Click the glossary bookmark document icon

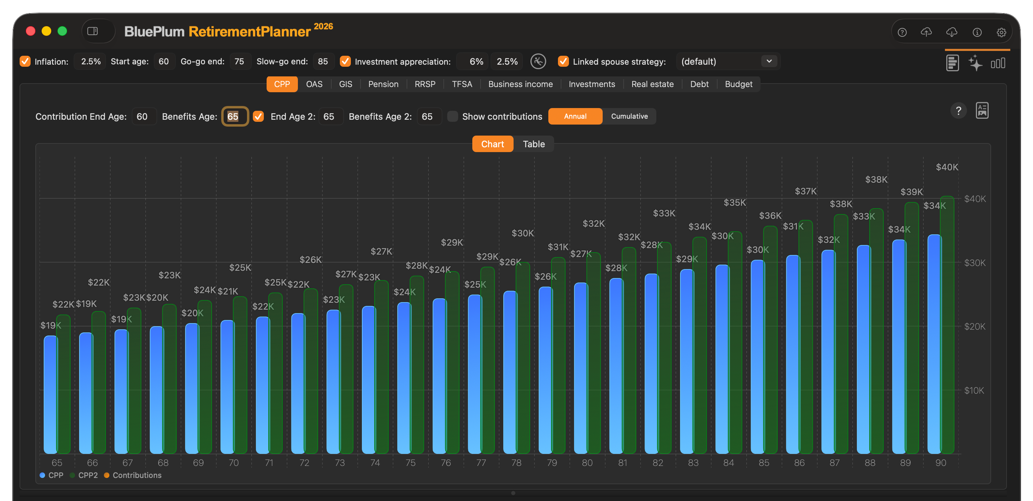coord(982,111)
